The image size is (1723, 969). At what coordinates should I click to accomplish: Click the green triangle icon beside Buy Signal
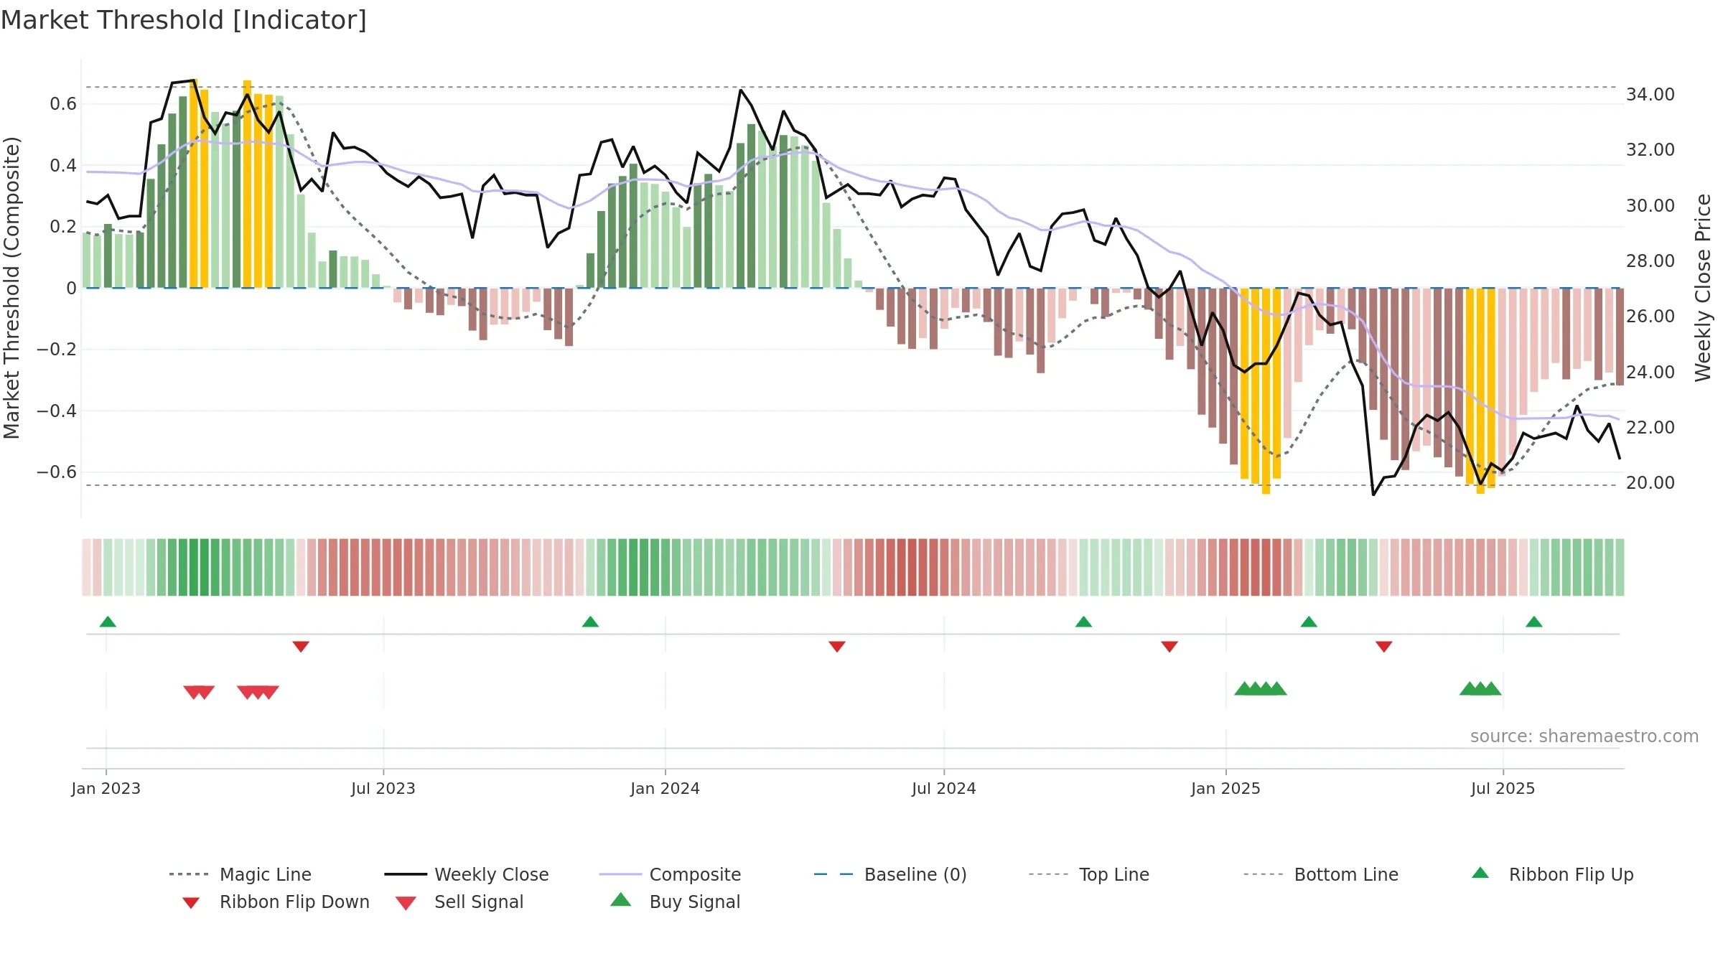click(x=621, y=899)
